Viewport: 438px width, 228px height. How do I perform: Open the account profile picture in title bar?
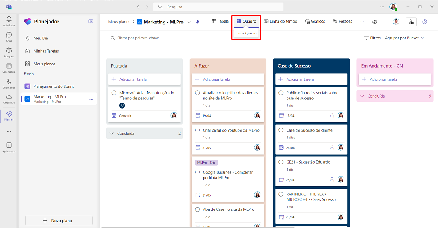(393, 7)
